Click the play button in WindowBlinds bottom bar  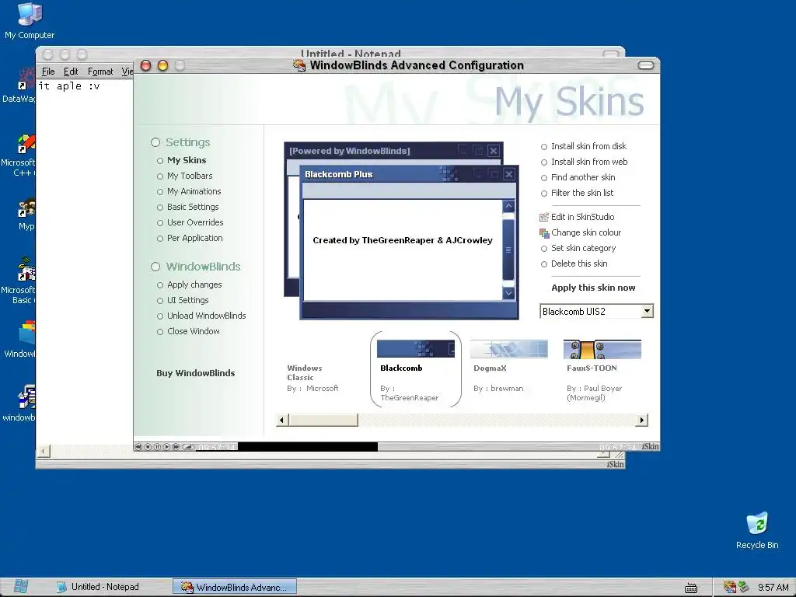point(166,447)
